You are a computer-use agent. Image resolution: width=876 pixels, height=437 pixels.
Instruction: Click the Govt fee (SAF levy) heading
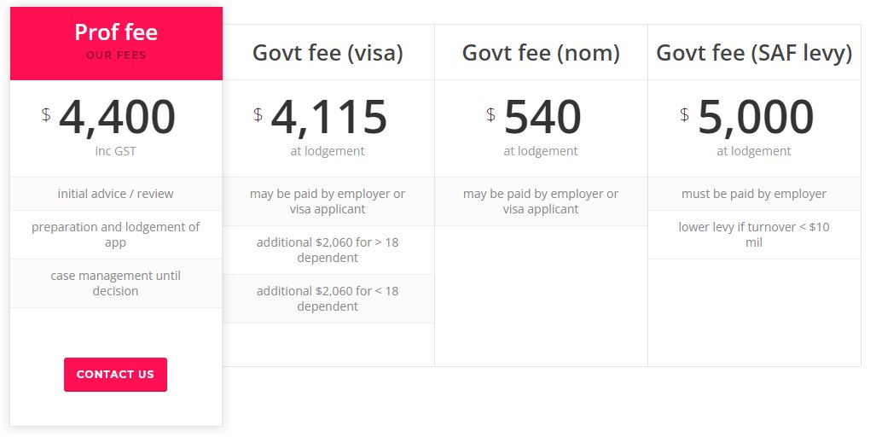tap(754, 53)
